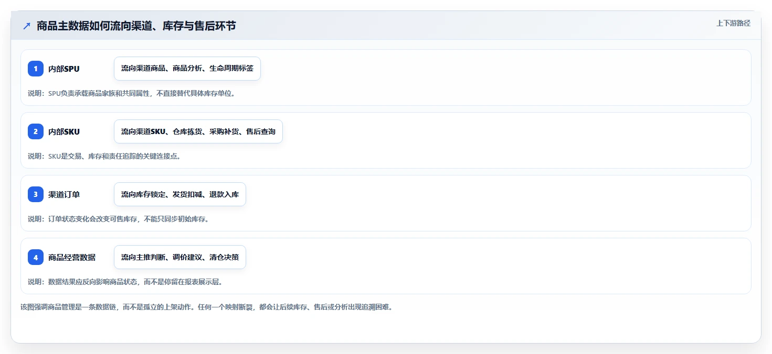Viewport: 772px width, 354px height.
Task: Select the 流向渠道SKU、仓库拣货、采购补货、售后查询 box
Action: [198, 131]
